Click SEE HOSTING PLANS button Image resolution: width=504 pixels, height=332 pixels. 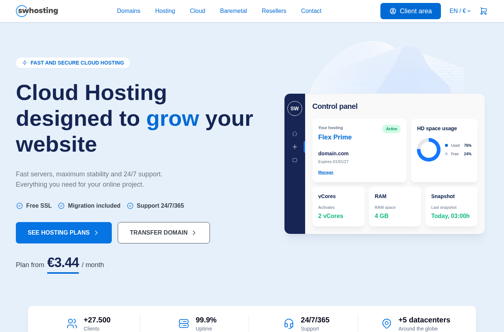coord(64,233)
